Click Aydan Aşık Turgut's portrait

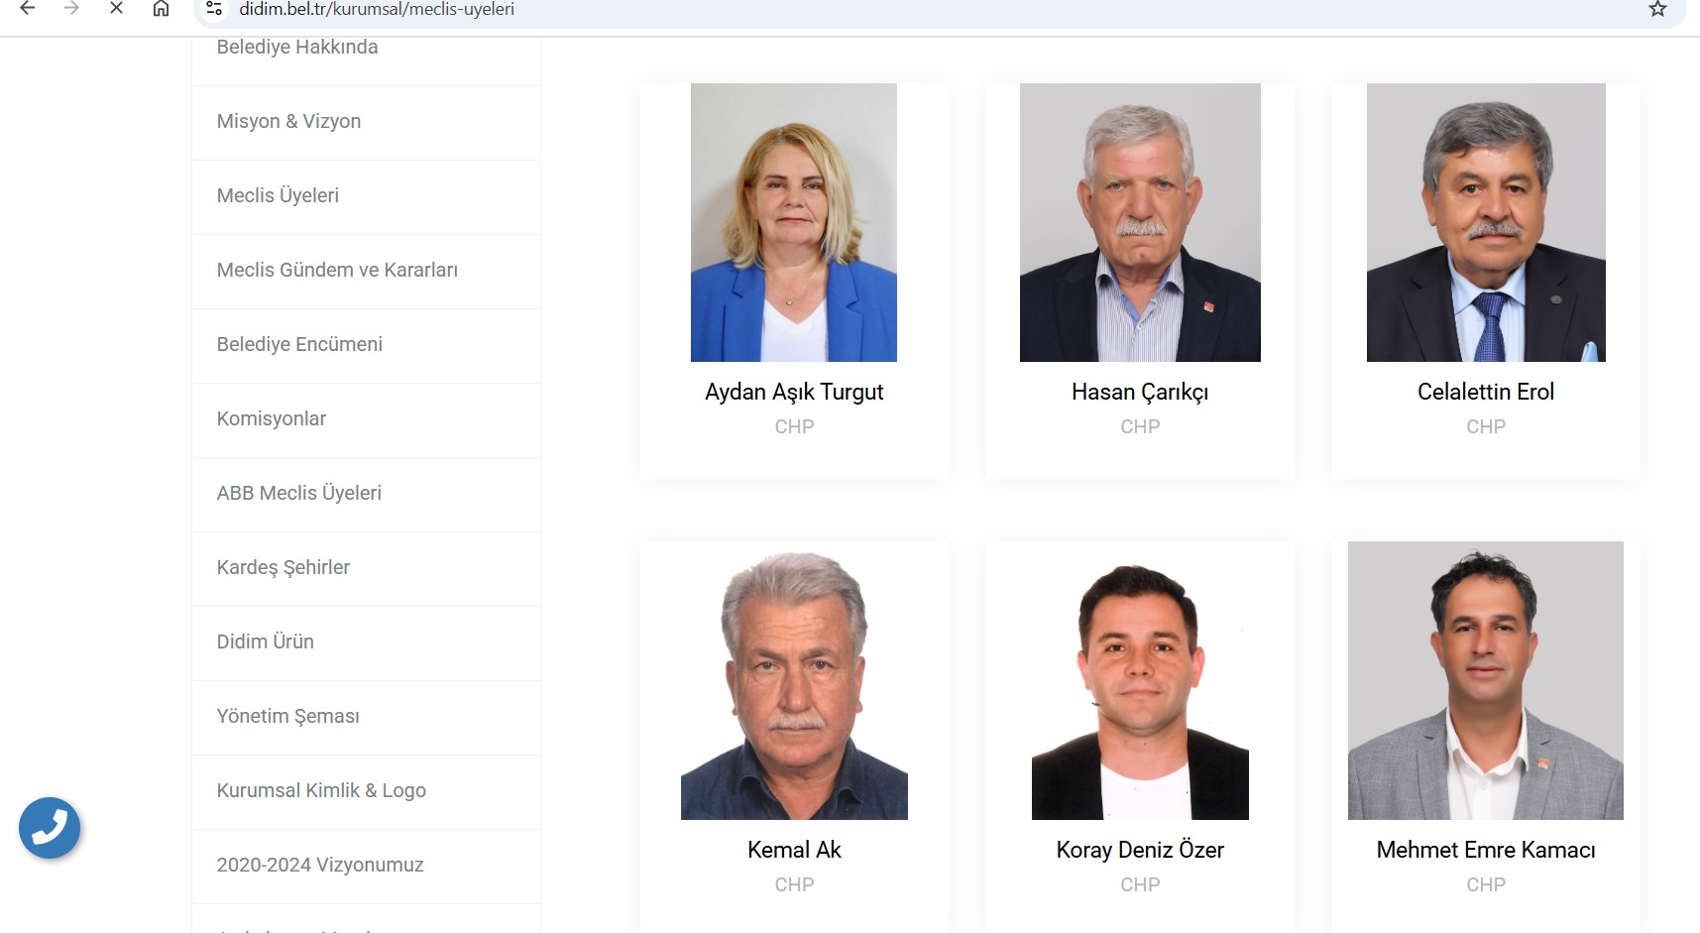pyautogui.click(x=793, y=222)
